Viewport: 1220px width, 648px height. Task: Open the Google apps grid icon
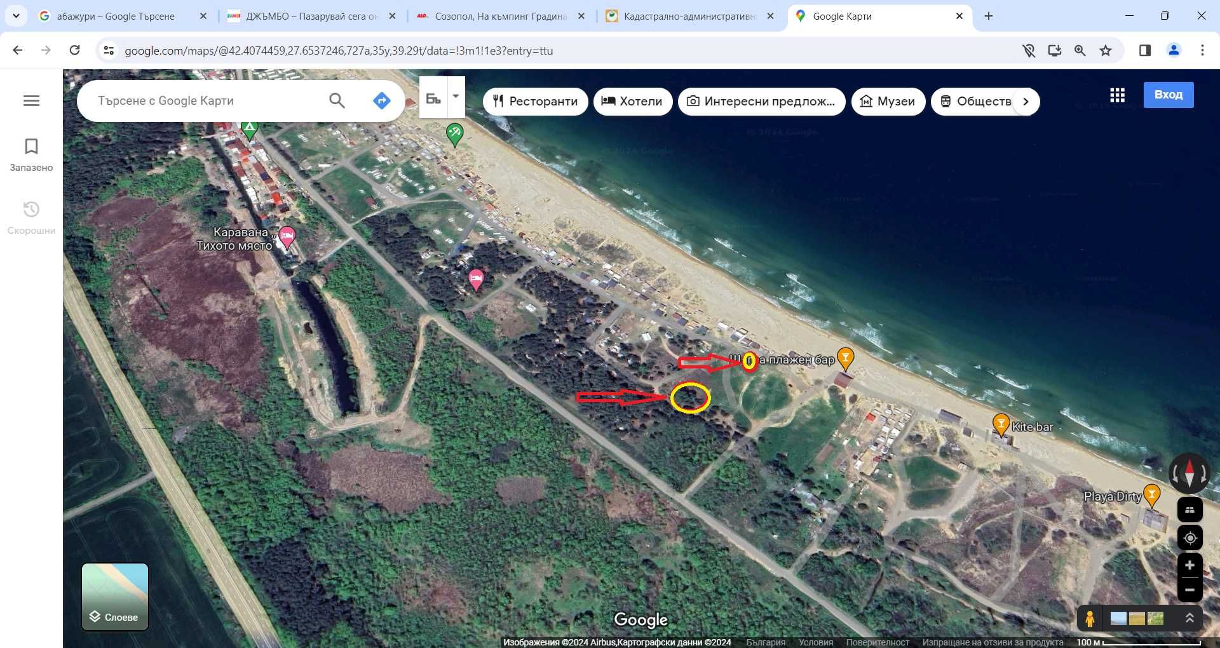pos(1117,95)
